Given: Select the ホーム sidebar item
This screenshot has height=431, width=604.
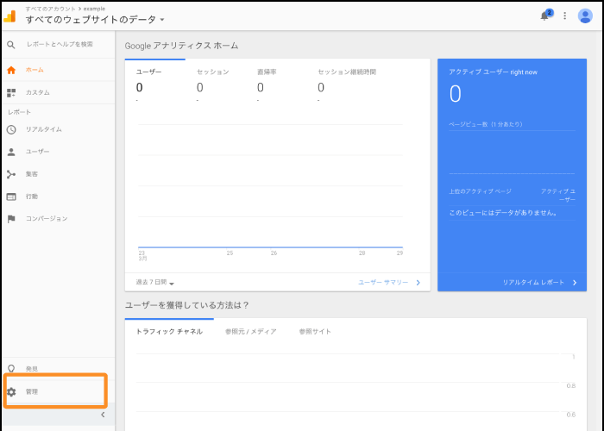Looking at the screenshot, I should click(58, 70).
